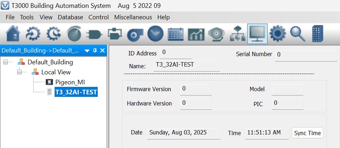Open the calendar schedules toolbar icon
340x148 pixels.
tap(176, 34)
